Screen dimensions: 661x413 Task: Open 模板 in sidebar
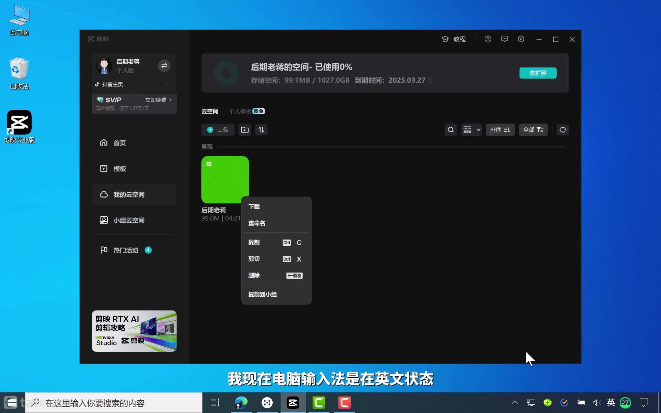pos(134,169)
